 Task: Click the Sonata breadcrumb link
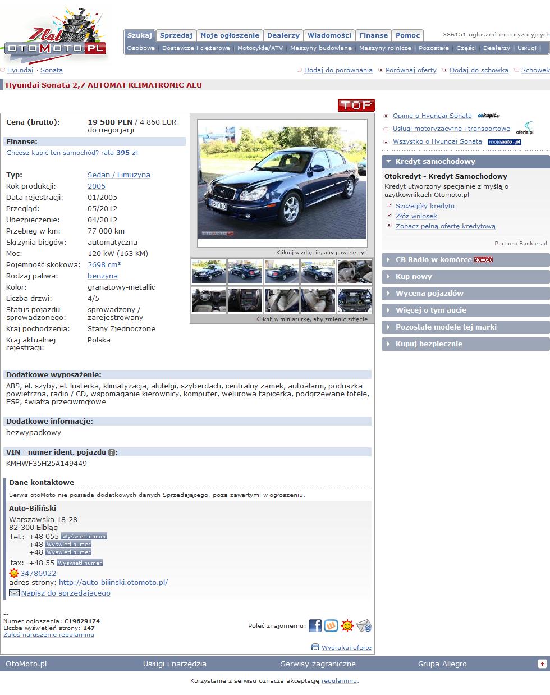click(x=52, y=70)
